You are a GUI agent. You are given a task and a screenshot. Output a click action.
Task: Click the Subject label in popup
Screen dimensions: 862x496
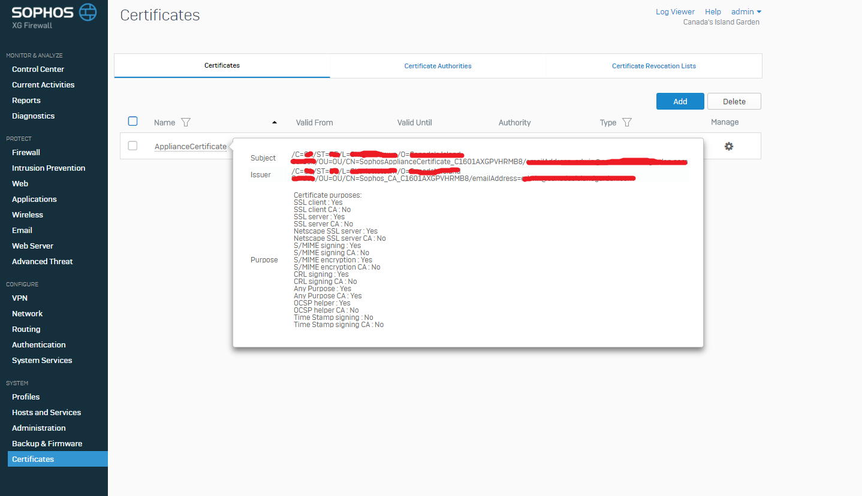click(263, 158)
